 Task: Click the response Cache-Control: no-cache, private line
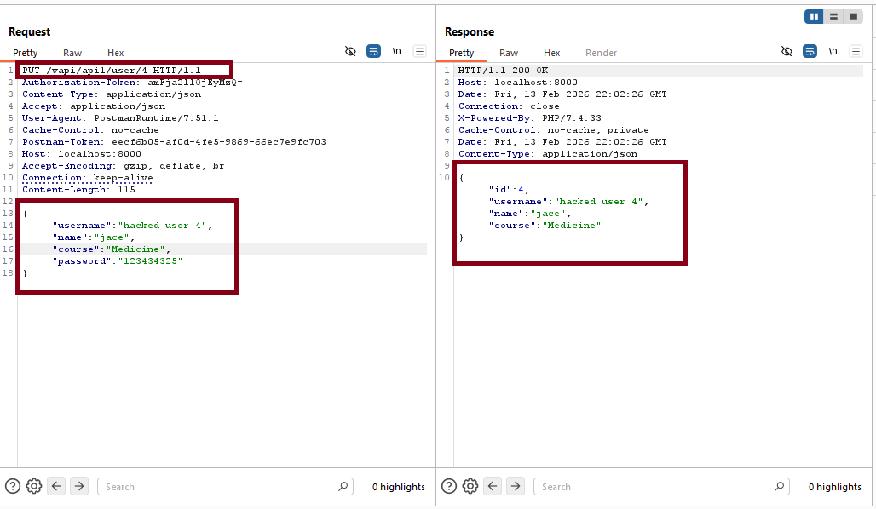[554, 130]
